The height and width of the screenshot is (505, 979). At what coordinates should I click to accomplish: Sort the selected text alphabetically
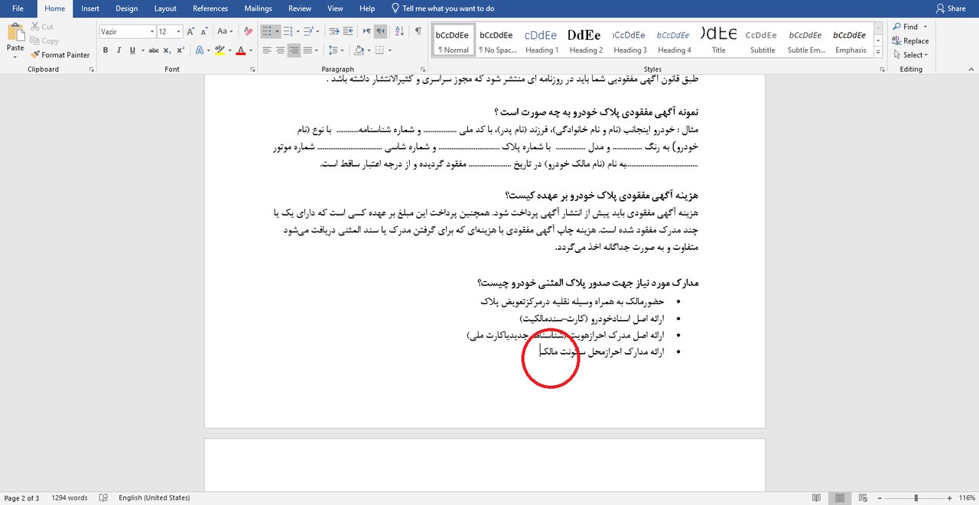398,31
